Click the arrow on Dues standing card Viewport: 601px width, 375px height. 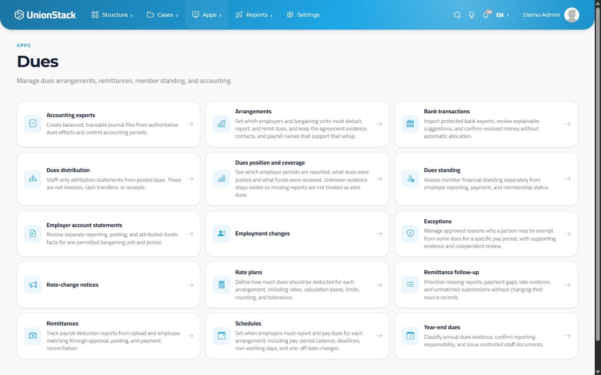point(568,179)
